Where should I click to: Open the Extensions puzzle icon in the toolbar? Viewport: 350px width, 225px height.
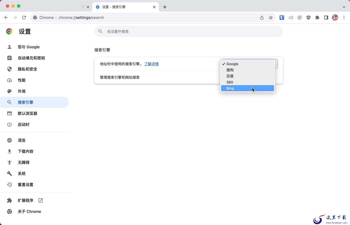click(317, 17)
